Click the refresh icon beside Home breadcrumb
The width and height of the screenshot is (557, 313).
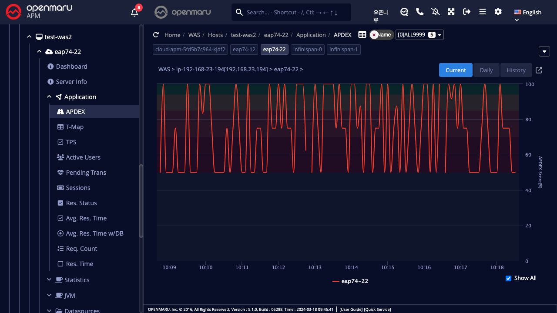pyautogui.click(x=156, y=35)
